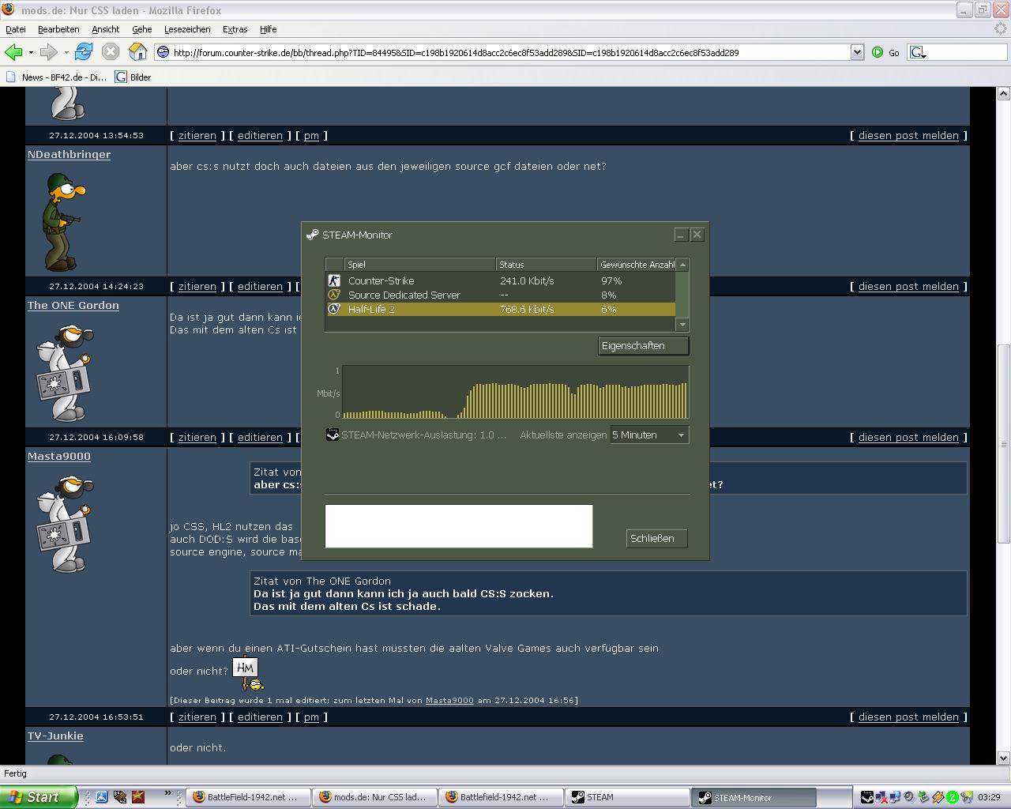Click The ONE Gordon's avatar image

[x=65, y=372]
